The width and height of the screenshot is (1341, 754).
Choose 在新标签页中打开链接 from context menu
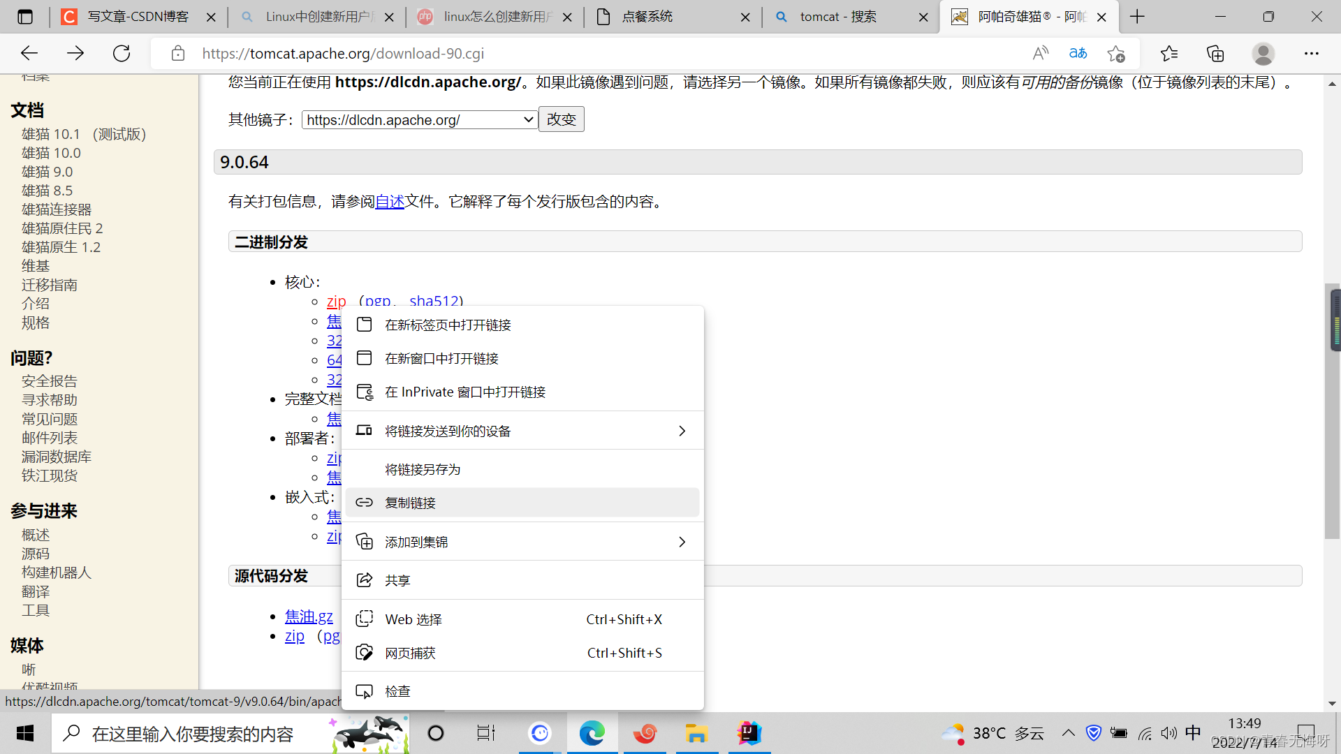[x=522, y=325]
